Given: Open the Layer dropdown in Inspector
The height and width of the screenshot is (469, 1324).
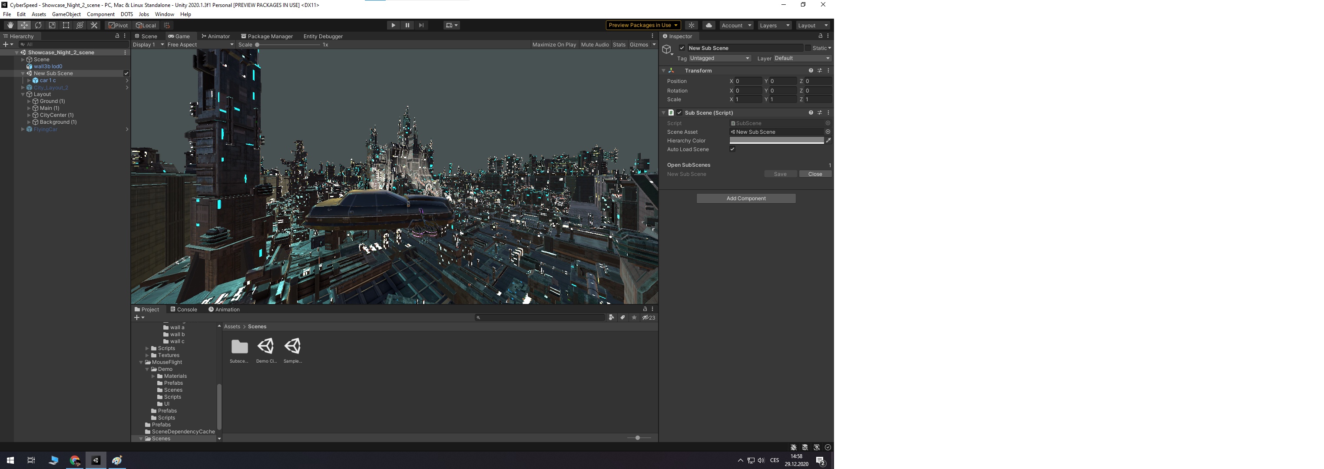Looking at the screenshot, I should [x=802, y=59].
